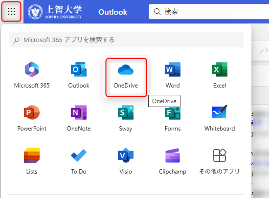
Task: Launch PowerPoint from the app grid
Action: click(x=32, y=118)
